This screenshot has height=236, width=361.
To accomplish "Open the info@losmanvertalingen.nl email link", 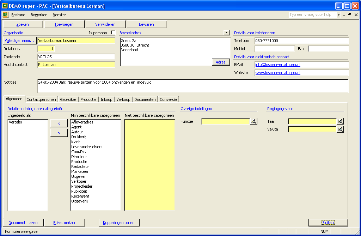I will pos(278,65).
